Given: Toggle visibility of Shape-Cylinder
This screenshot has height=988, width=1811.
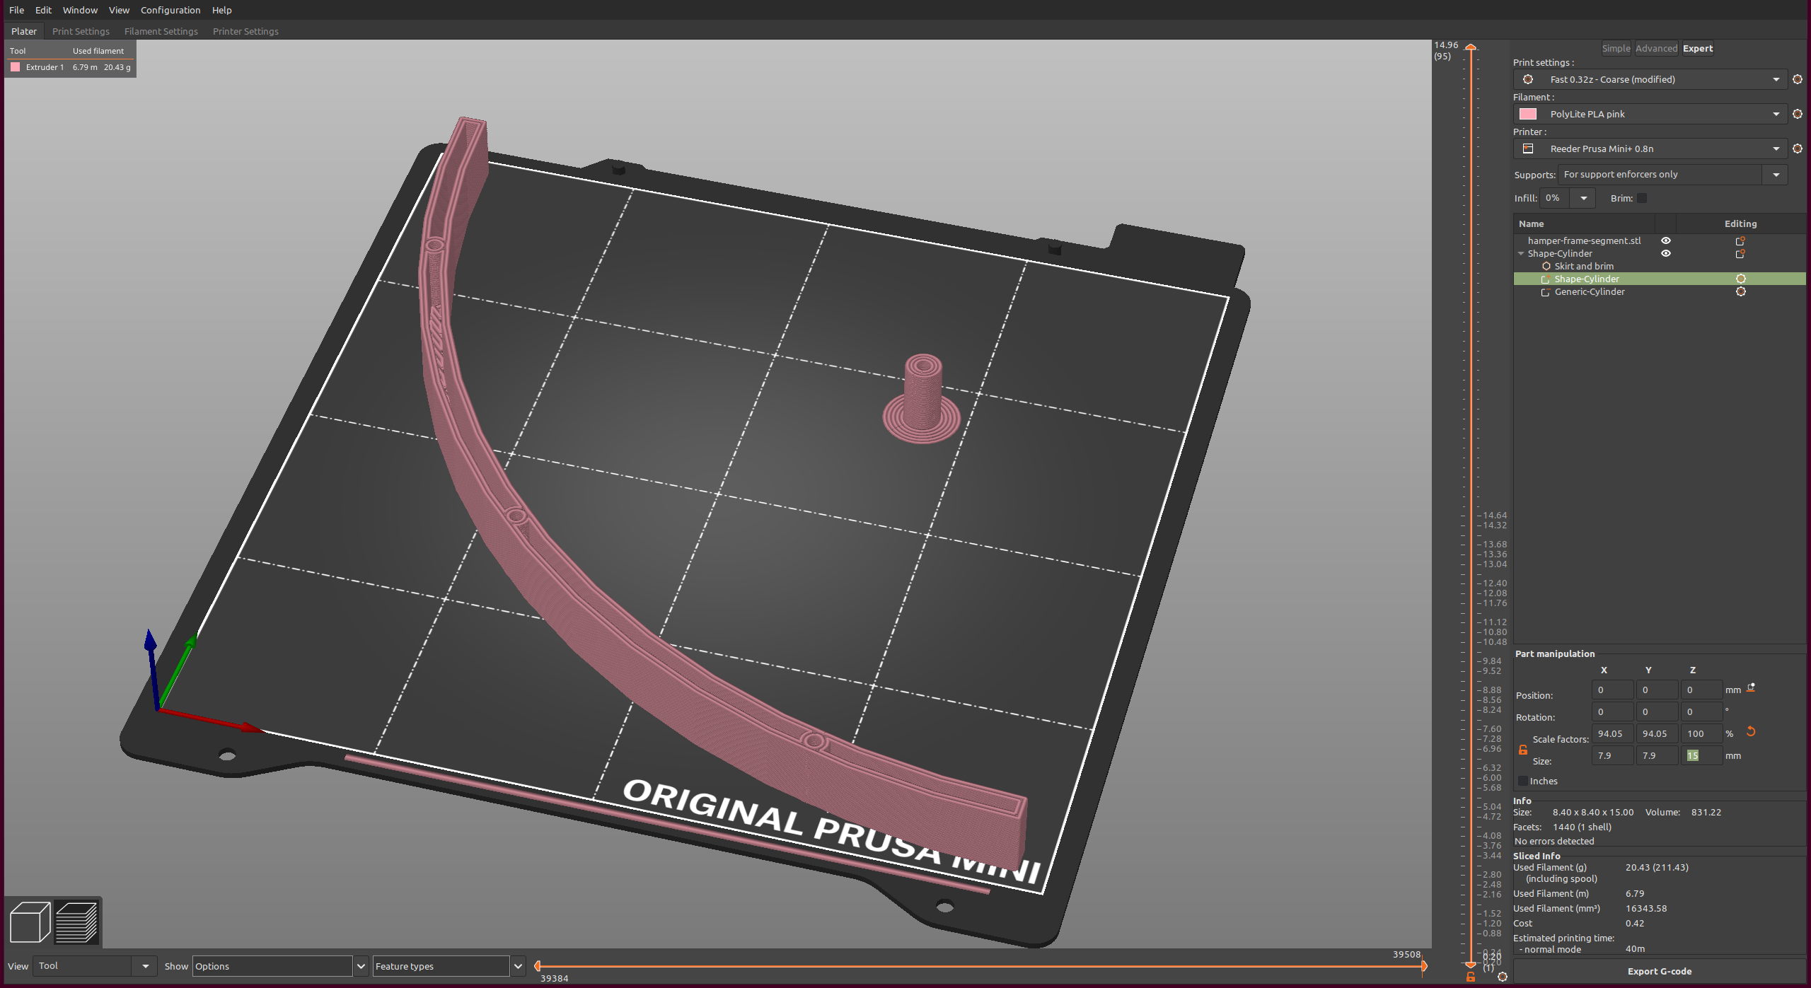Looking at the screenshot, I should pyautogui.click(x=1667, y=253).
